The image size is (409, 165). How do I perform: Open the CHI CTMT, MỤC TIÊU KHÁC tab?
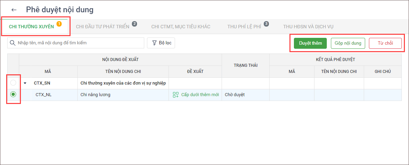pos(181,27)
